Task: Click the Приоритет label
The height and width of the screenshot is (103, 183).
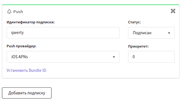Action: pyautogui.click(x=138, y=46)
